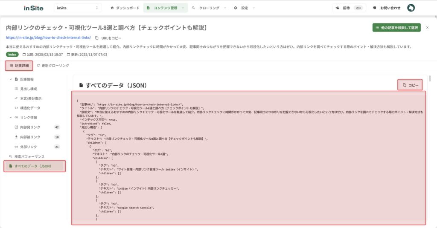Click the コピー button for JSON data
437x228 pixels.
click(x=410, y=85)
